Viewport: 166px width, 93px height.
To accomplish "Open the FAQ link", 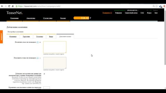I will (x=142, y=13).
